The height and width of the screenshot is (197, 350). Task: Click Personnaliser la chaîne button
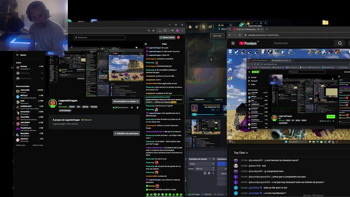pos(126,101)
